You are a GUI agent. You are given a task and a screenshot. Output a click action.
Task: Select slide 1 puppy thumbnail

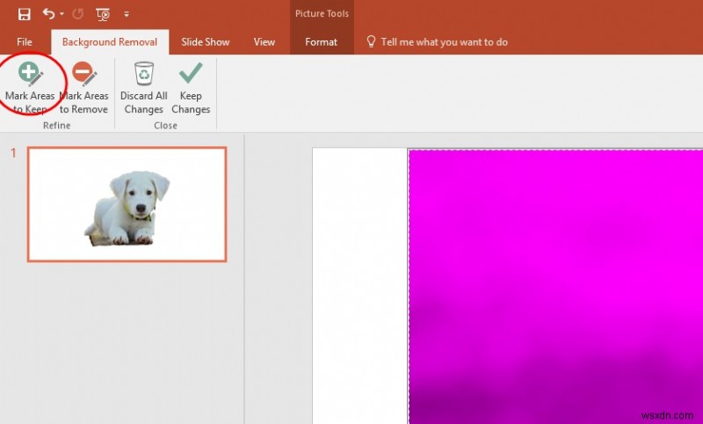[x=127, y=204]
